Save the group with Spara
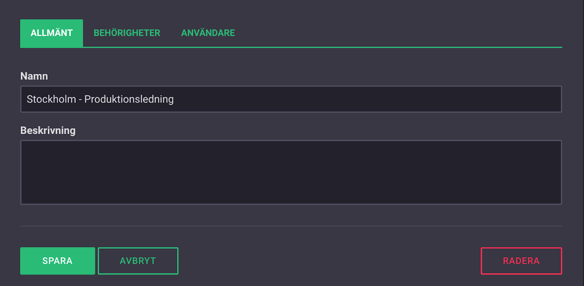 [x=57, y=261]
